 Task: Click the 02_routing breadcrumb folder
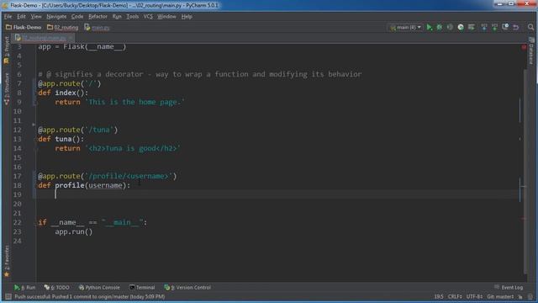click(63, 27)
